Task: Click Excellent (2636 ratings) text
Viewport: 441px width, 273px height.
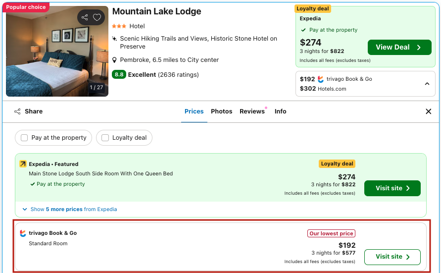Action: tap(163, 75)
